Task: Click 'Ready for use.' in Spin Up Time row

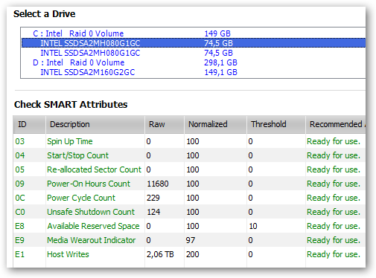Action: pyautogui.click(x=334, y=141)
